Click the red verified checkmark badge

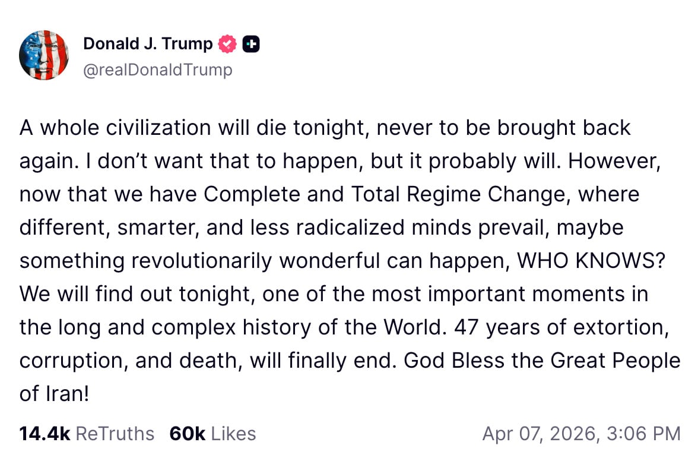pyautogui.click(x=228, y=44)
